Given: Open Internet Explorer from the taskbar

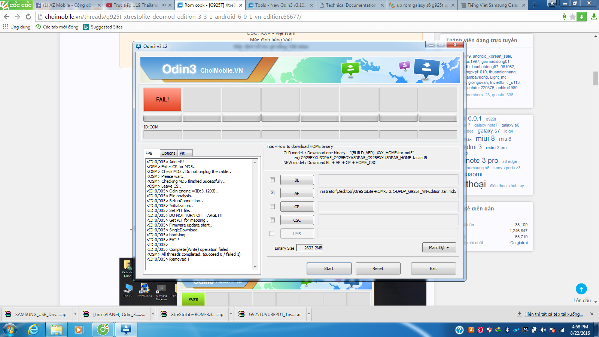Looking at the screenshot, I should [x=34, y=330].
